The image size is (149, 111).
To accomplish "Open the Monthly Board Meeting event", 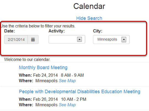I will coord(43,68).
